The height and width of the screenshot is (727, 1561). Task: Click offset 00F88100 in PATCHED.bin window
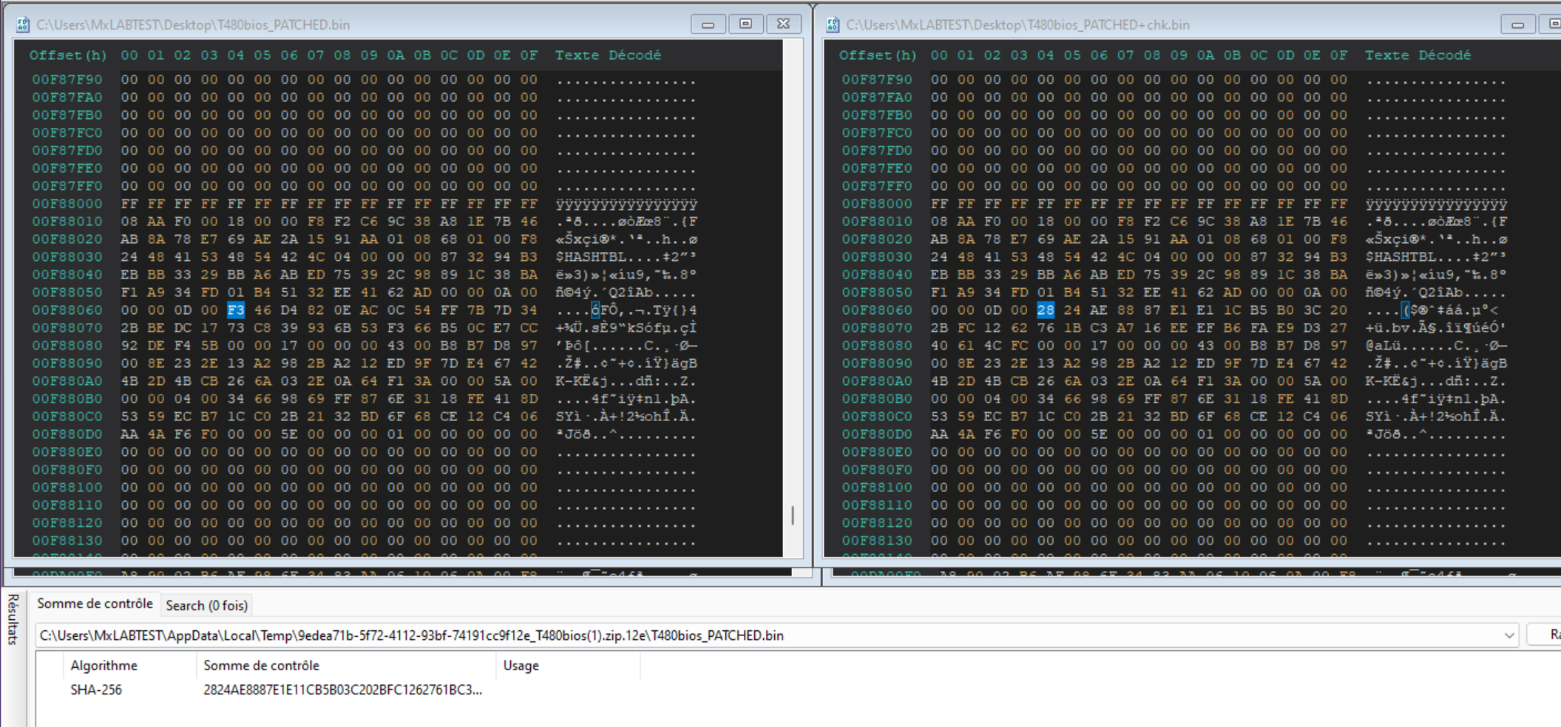67,488
